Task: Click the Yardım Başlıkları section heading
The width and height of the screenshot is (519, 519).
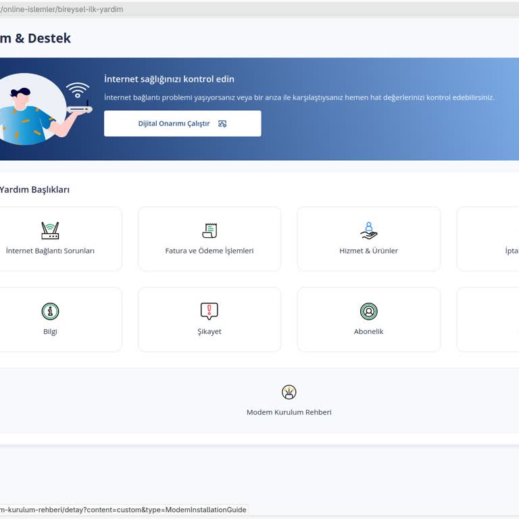Action: pos(34,190)
